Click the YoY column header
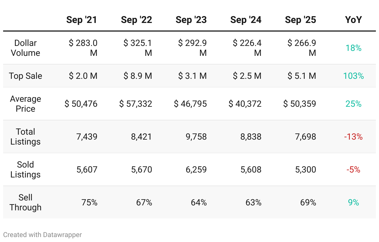The width and height of the screenshot is (379, 242). click(354, 20)
